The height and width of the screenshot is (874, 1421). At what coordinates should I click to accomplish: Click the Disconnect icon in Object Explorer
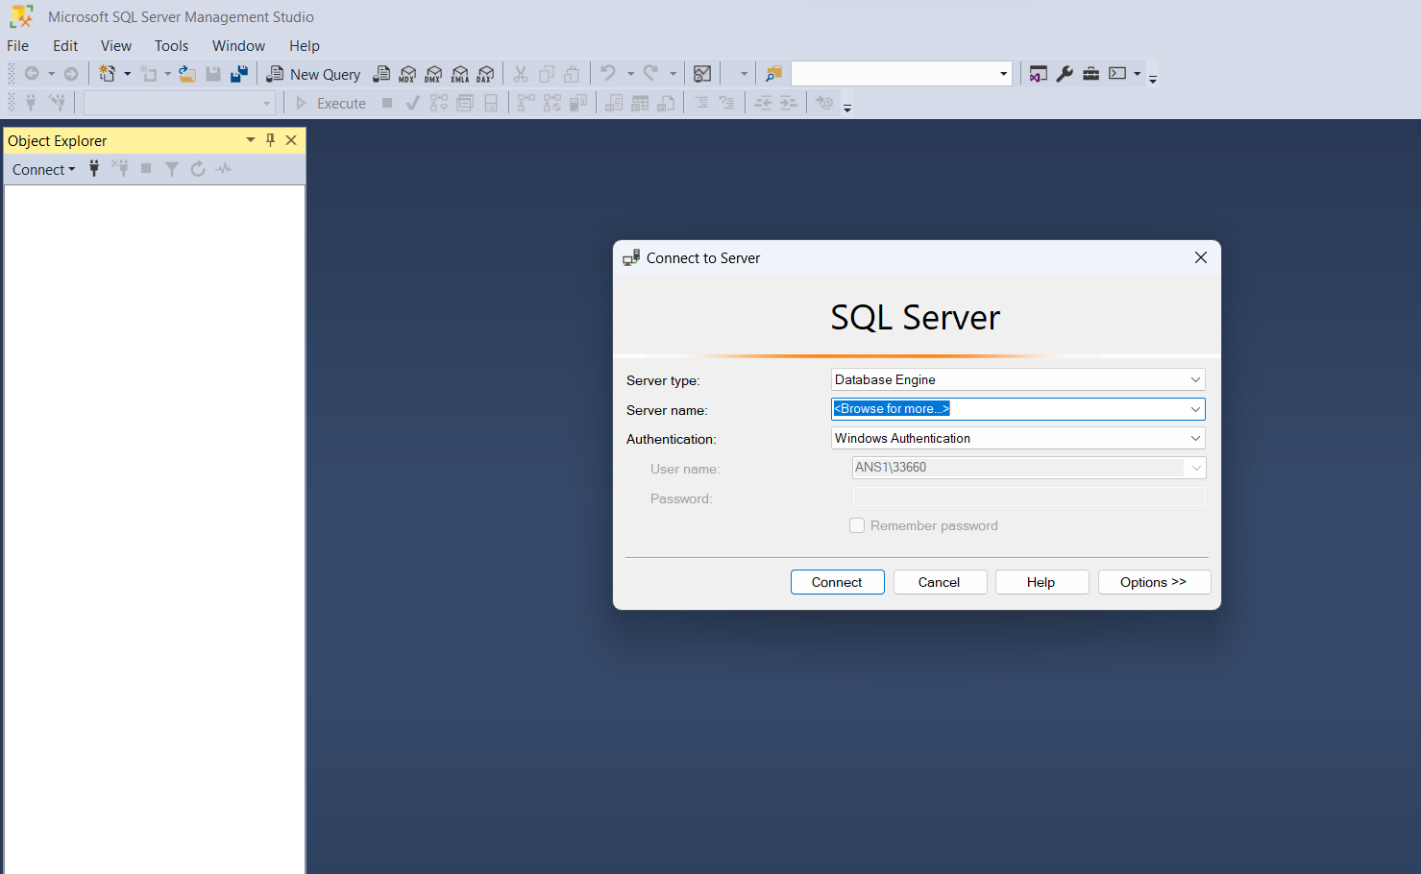[120, 169]
